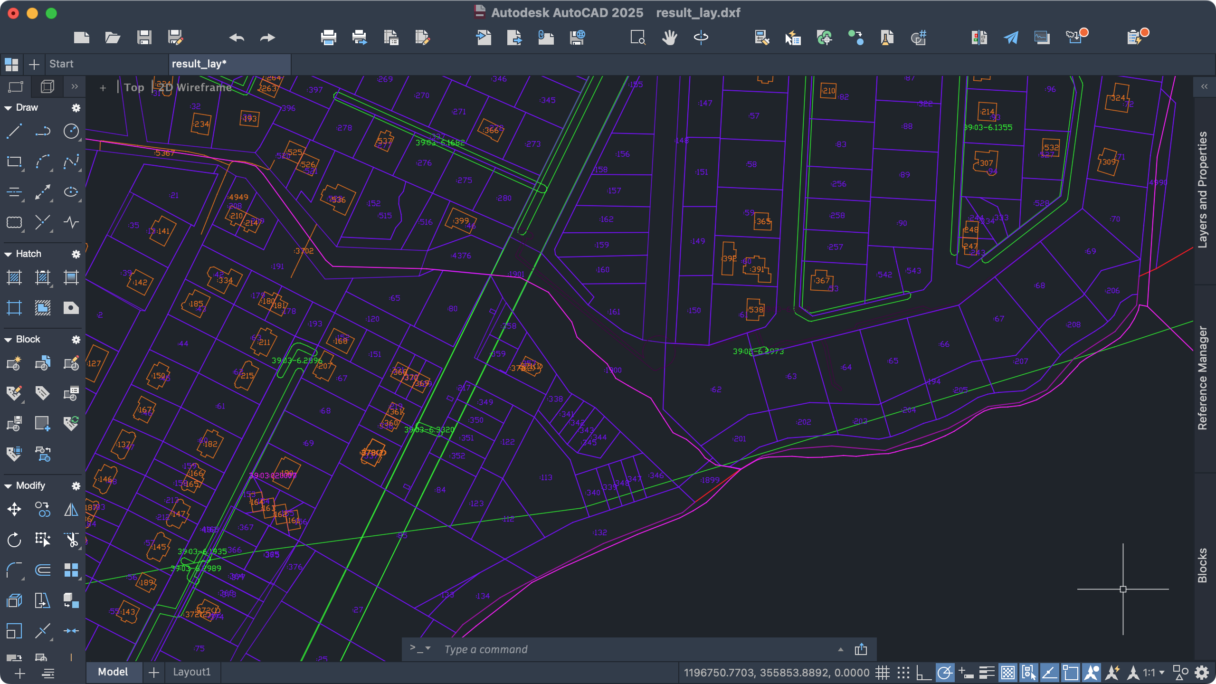The width and height of the screenshot is (1216, 684).
Task: Select the Offset tool
Action: [x=43, y=570]
